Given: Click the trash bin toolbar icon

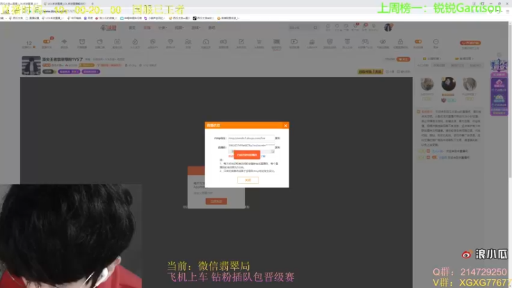Looking at the screenshot, I should [347, 42].
